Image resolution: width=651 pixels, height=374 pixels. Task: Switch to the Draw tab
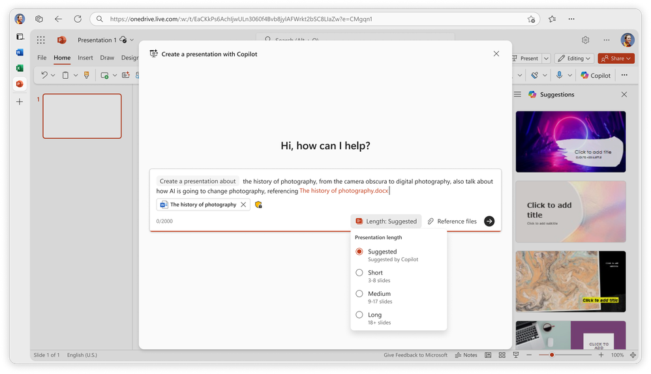[x=107, y=57]
